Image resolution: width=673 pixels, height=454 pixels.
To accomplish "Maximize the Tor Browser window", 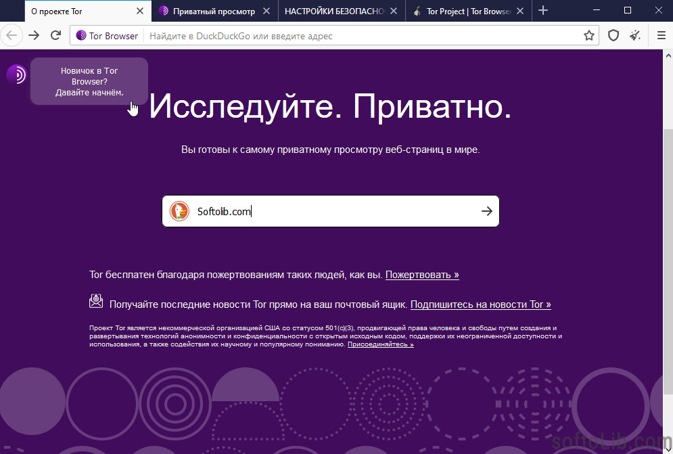I will coord(628,10).
